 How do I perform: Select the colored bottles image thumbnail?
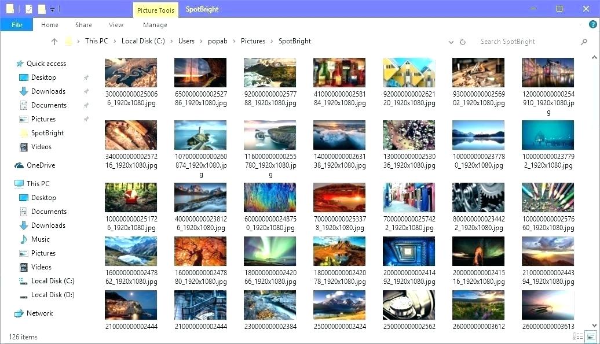tap(339, 72)
